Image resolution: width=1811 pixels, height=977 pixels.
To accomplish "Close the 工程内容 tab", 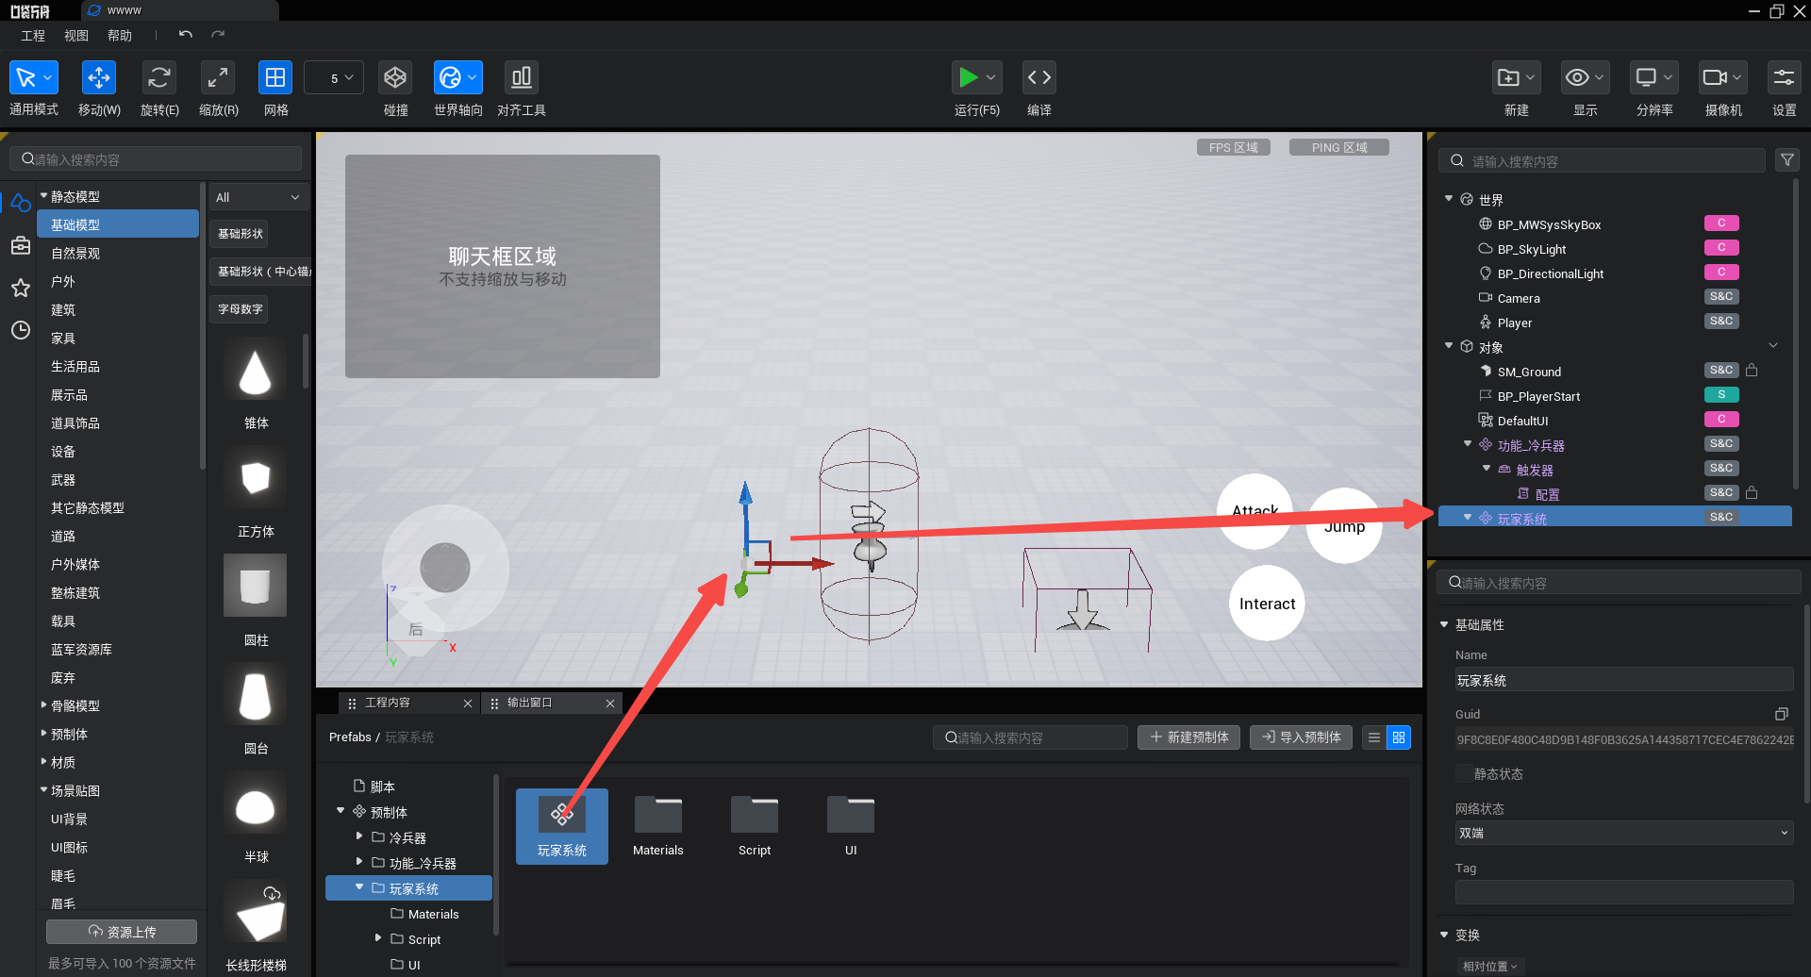I will click(468, 704).
